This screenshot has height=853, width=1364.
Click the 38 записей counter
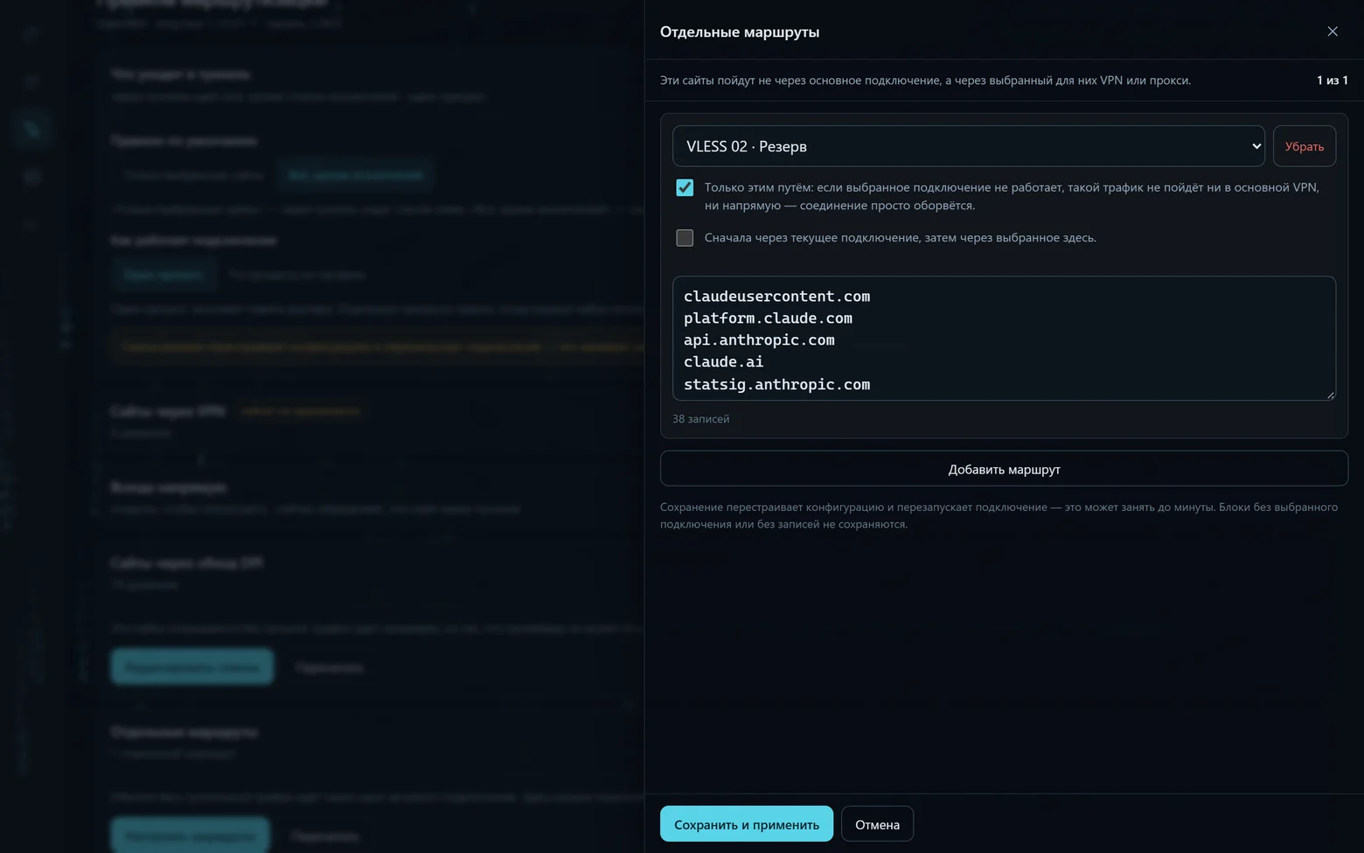(x=700, y=419)
